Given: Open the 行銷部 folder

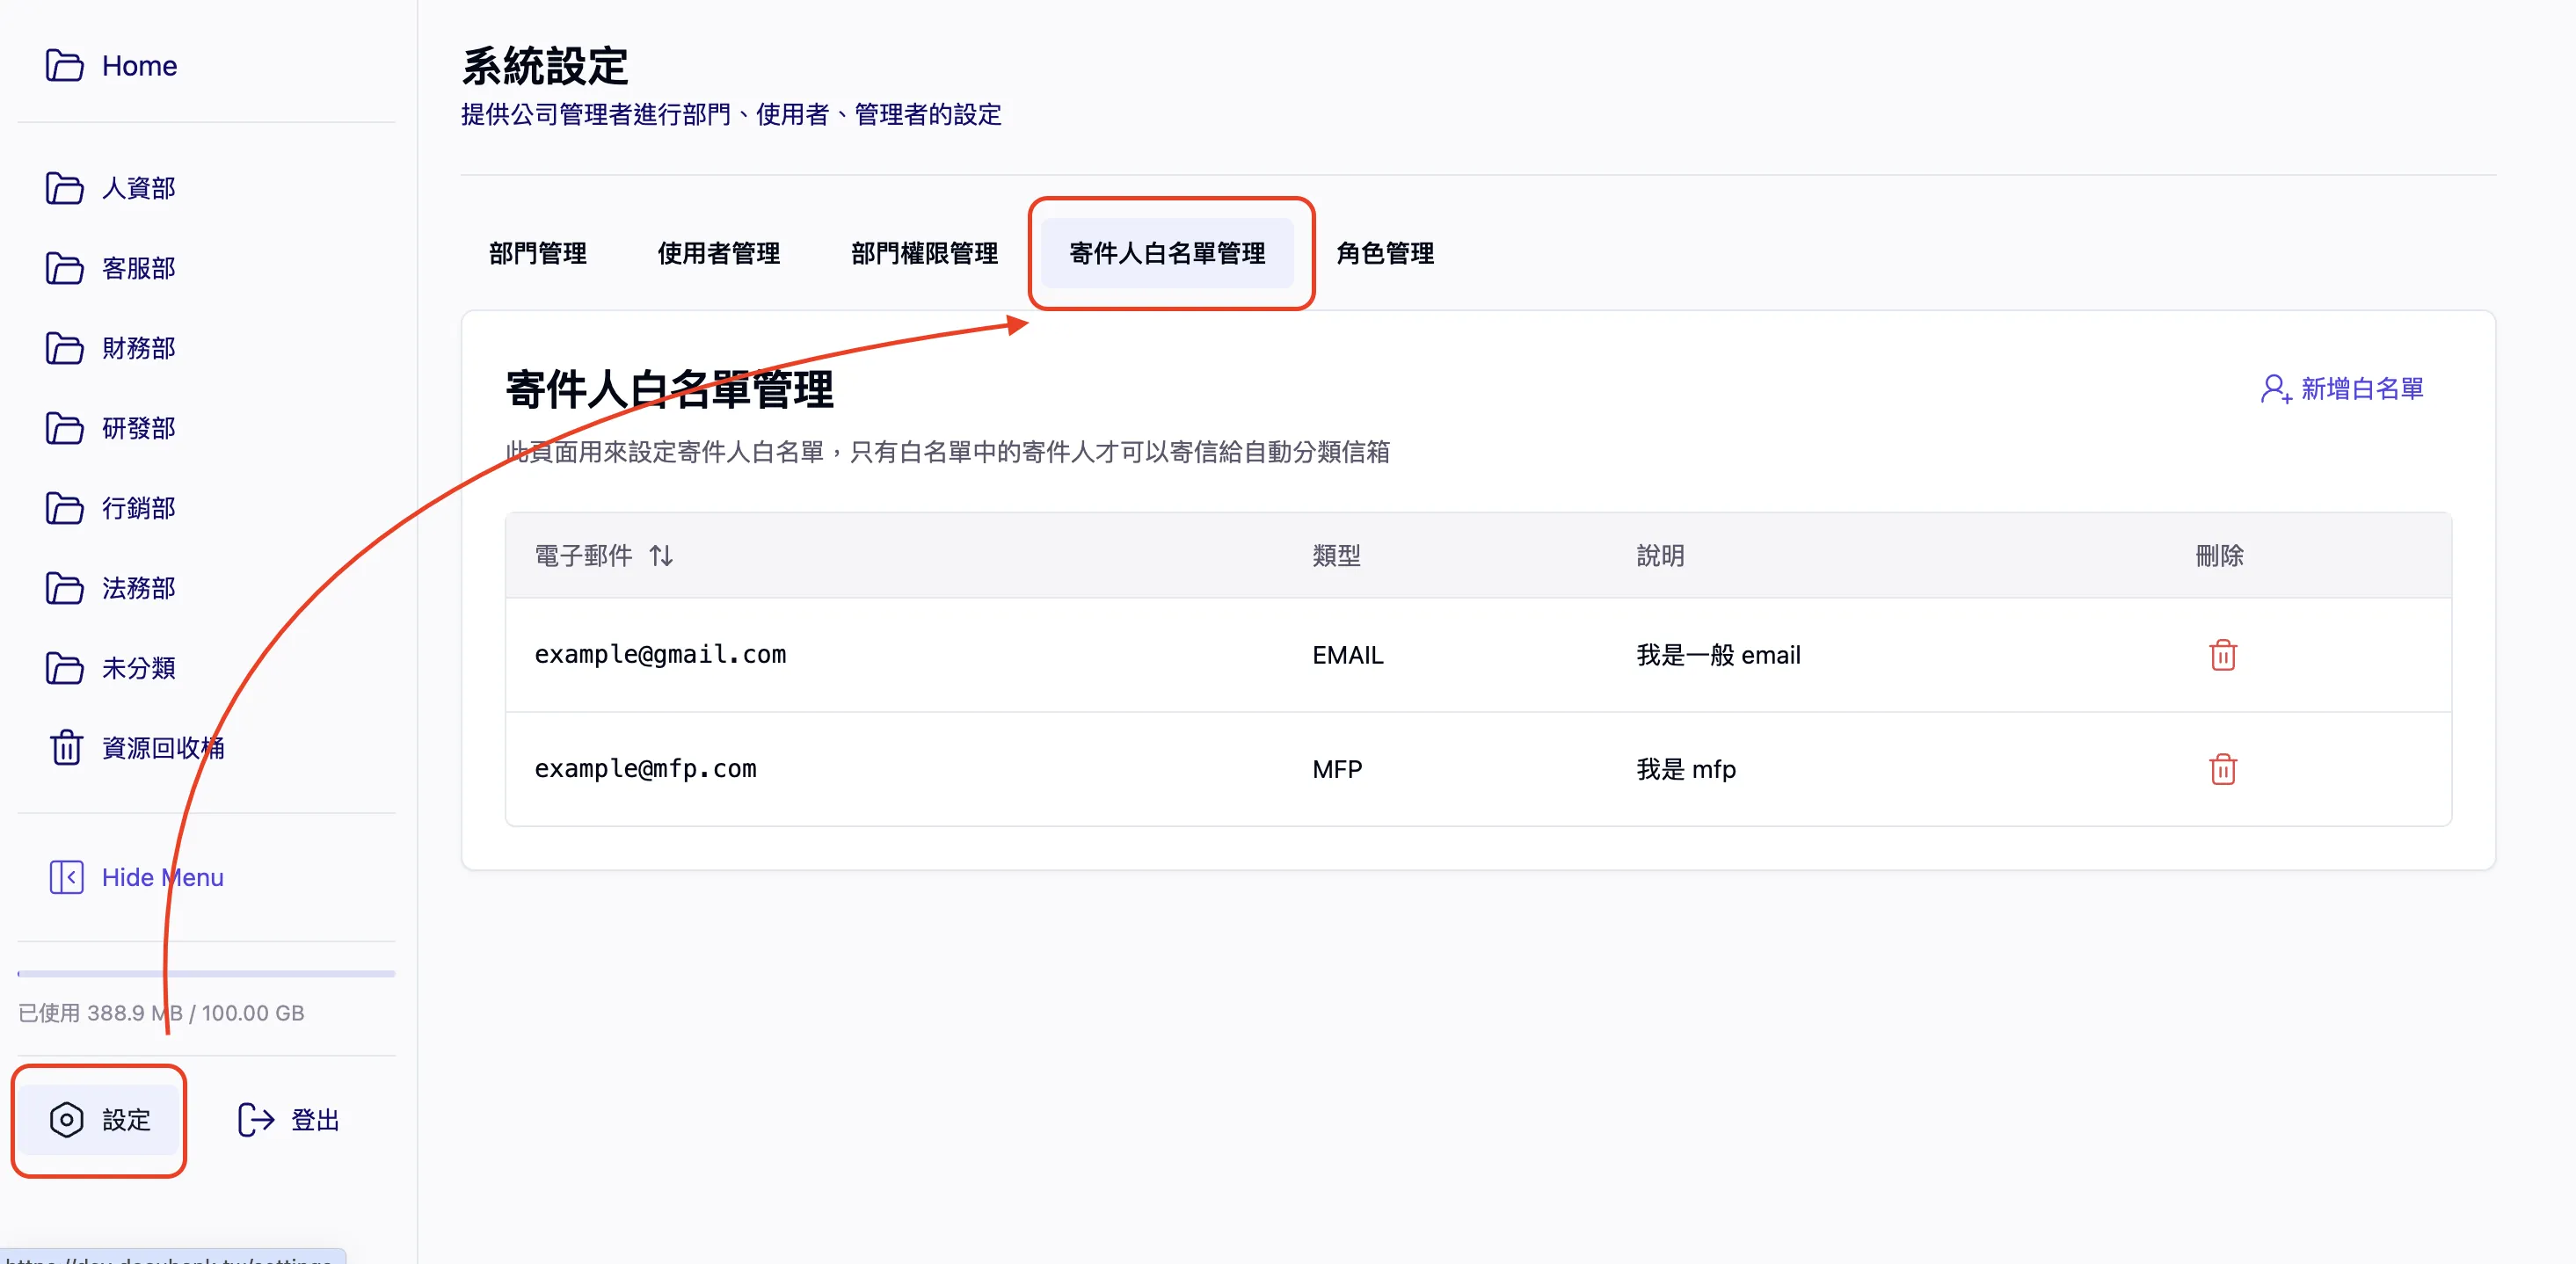Looking at the screenshot, I should [139, 508].
